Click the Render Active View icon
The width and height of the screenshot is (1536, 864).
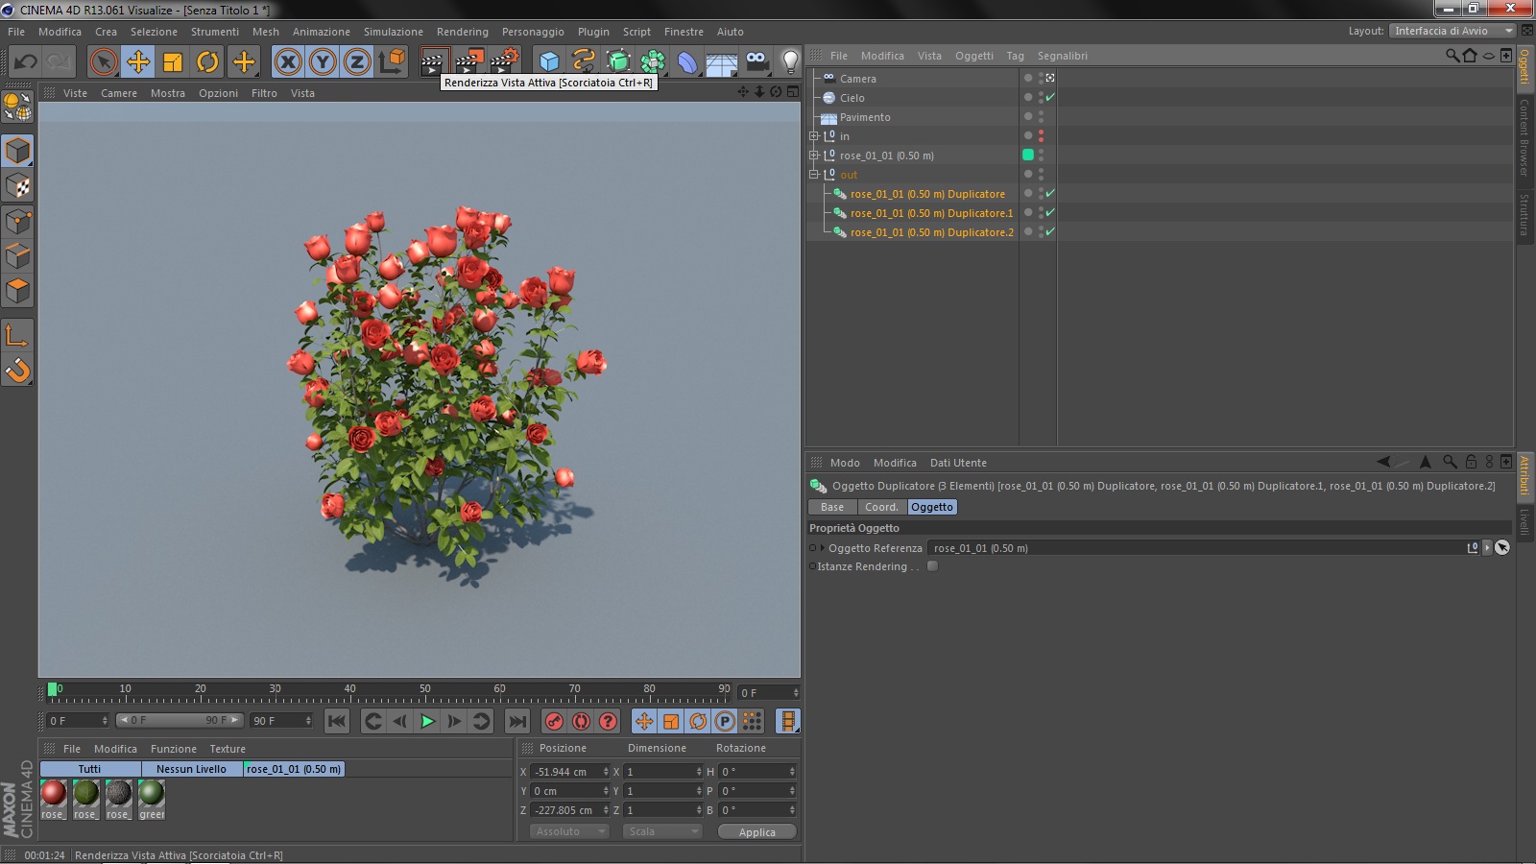point(433,62)
